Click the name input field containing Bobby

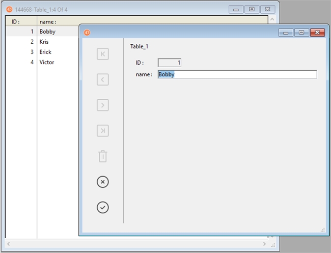237,74
